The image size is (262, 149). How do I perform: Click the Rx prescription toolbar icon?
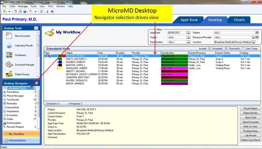pyautogui.click(x=31, y=11)
